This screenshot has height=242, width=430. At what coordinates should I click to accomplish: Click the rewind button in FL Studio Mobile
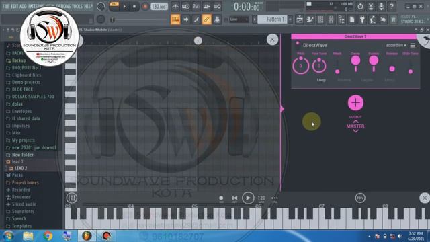[x=234, y=198]
